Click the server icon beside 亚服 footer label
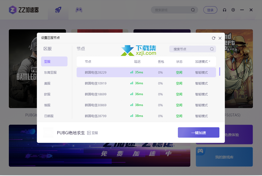 [x=89, y=133]
